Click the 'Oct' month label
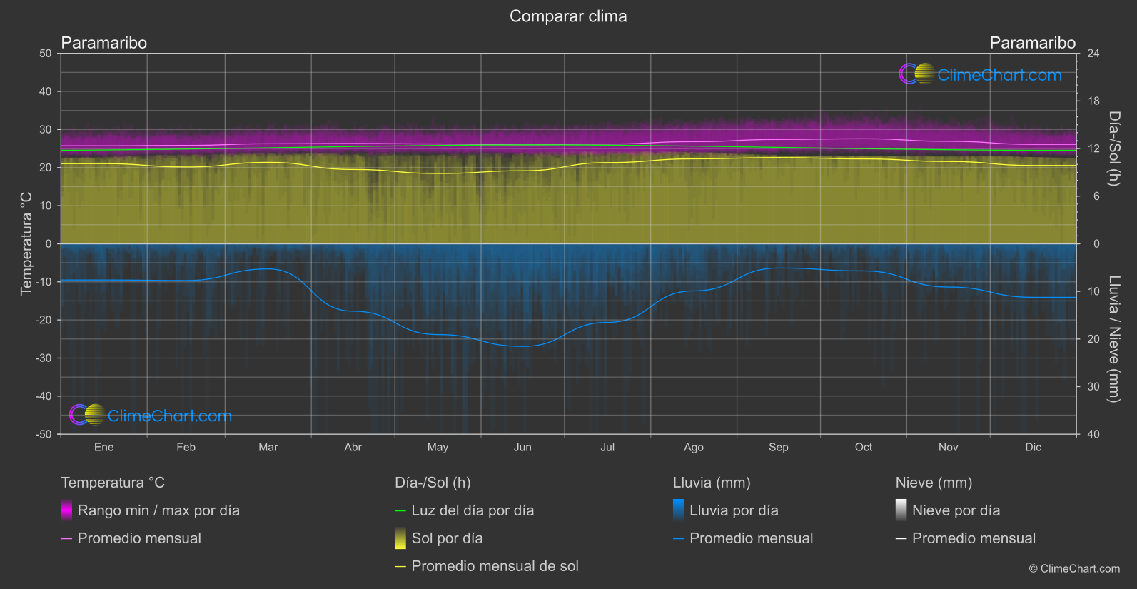This screenshot has height=589, width=1137. pos(864,447)
